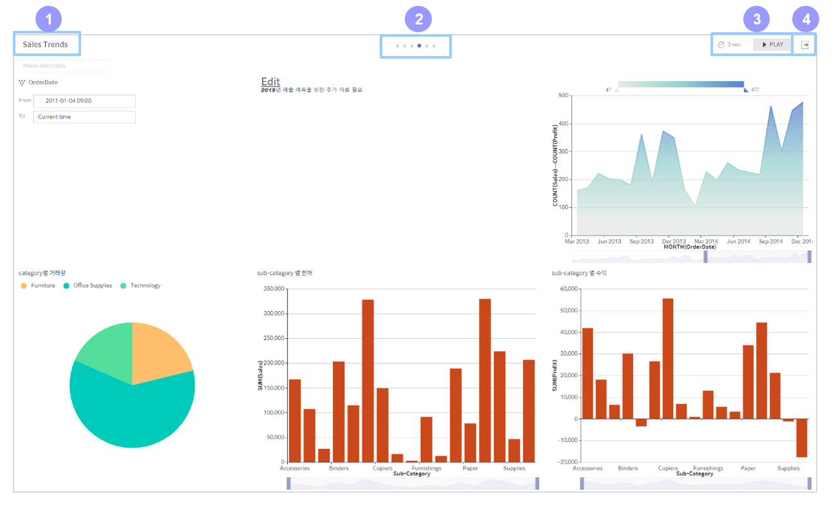Open the From date field 2011-01-04 09:00

[x=84, y=101]
